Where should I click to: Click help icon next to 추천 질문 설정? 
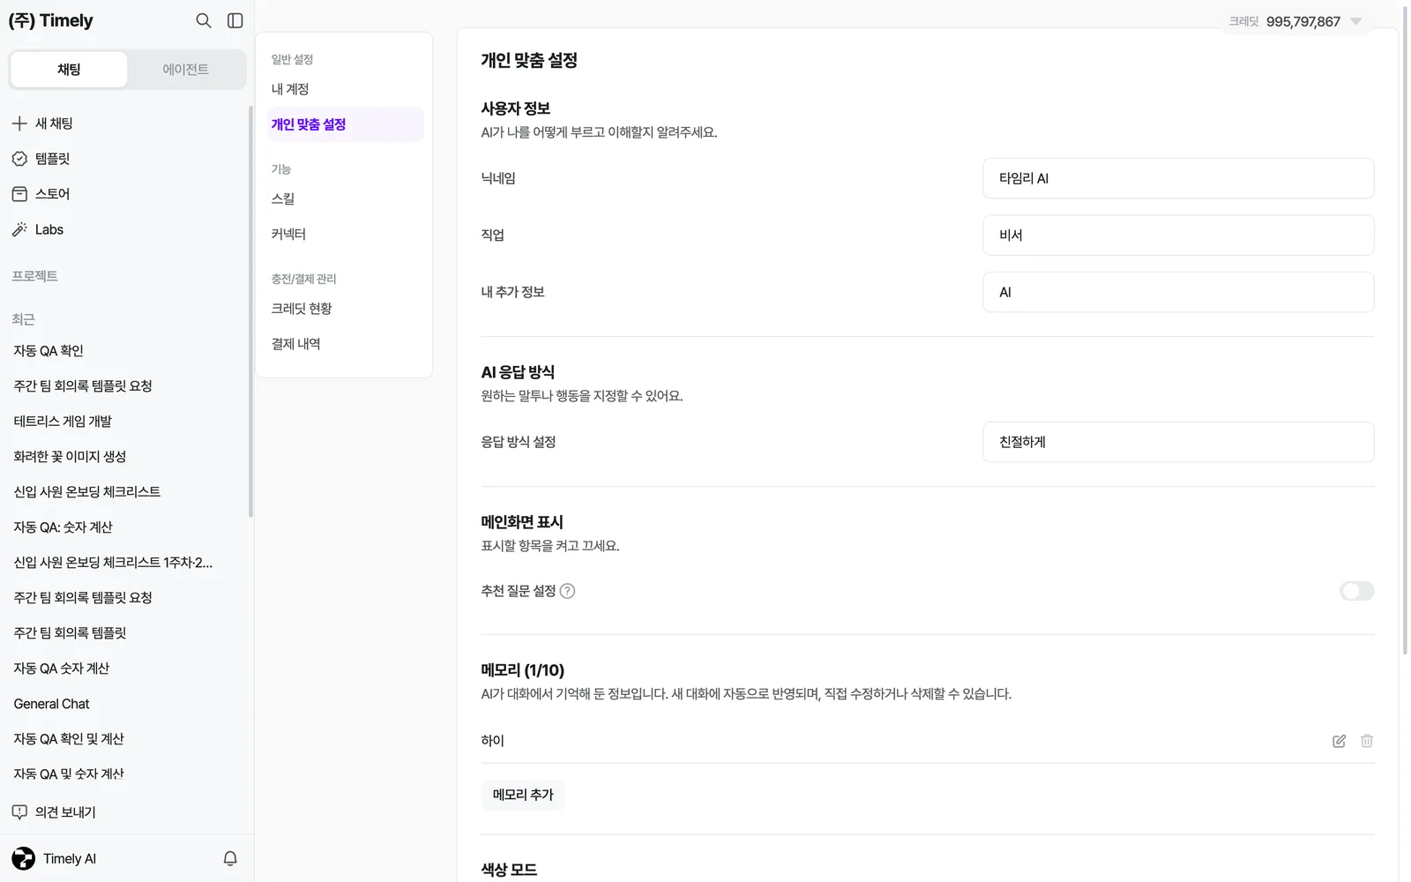(568, 591)
